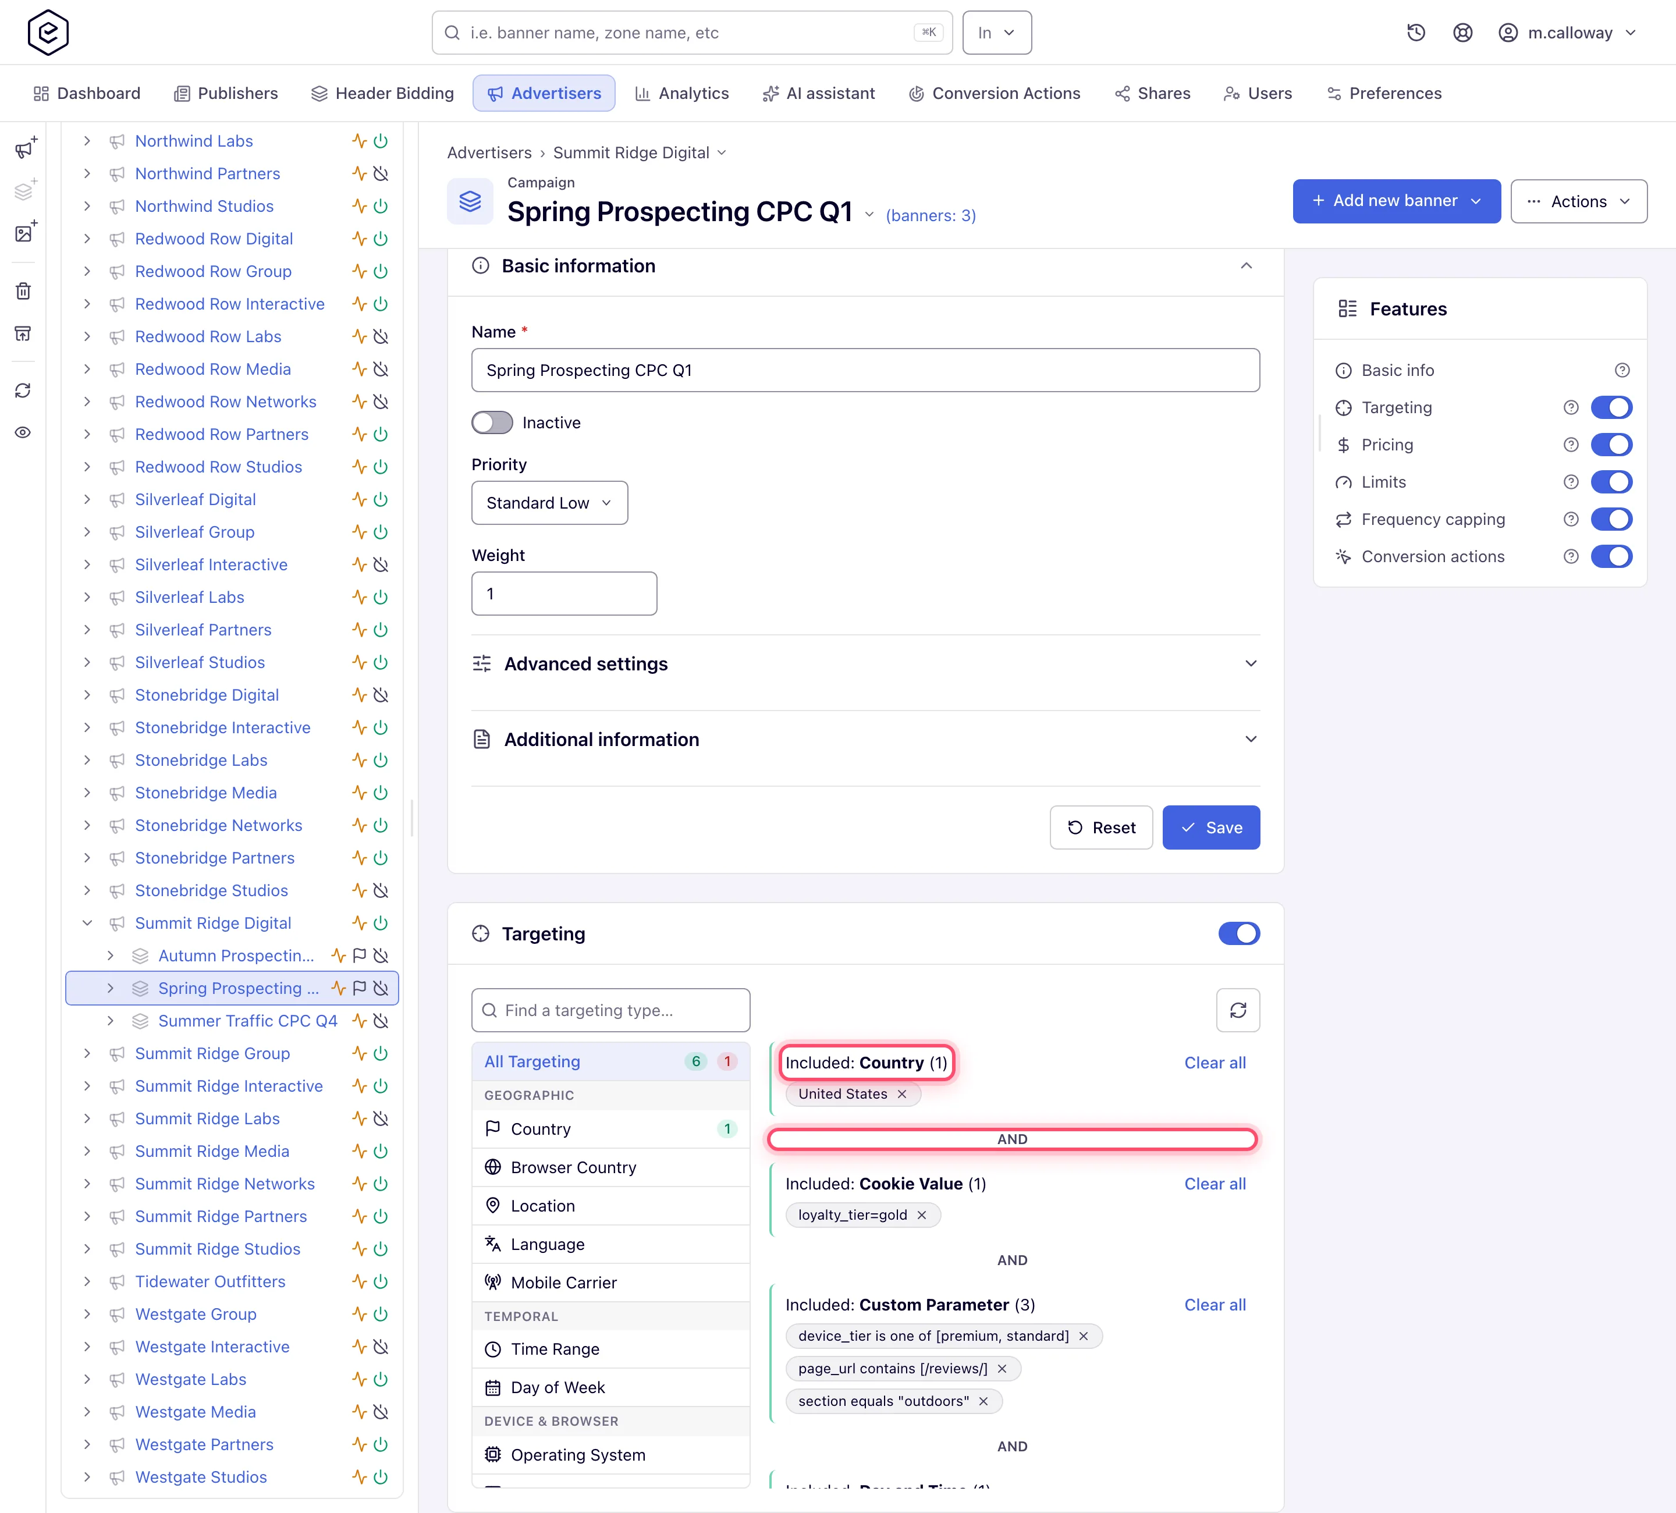Click the add banner image icon in sidebar
1676x1513 pixels.
pyautogui.click(x=25, y=233)
